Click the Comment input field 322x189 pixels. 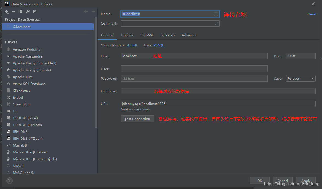click(170, 23)
